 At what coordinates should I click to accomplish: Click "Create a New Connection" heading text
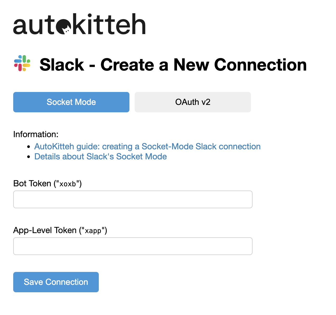204,65
